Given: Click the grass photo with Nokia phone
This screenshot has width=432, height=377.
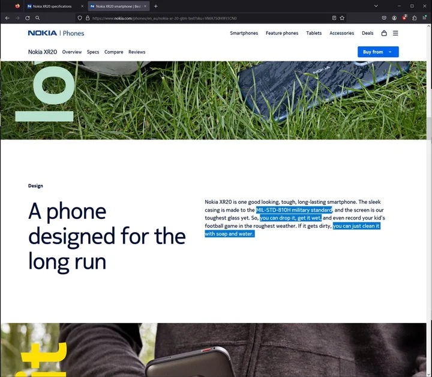Looking at the screenshot, I should pyautogui.click(x=213, y=100).
